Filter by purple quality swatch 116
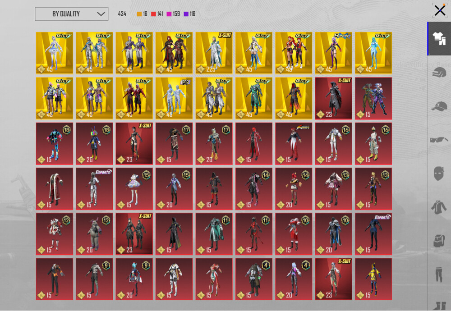The height and width of the screenshot is (311, 451). click(189, 14)
